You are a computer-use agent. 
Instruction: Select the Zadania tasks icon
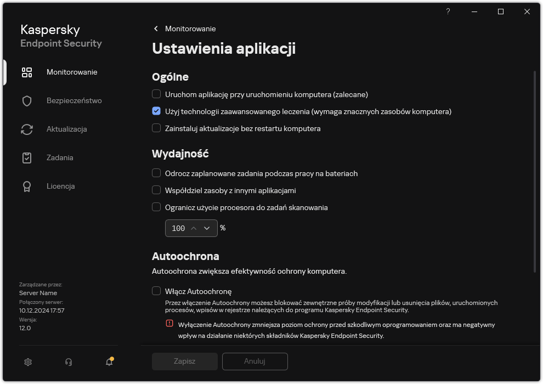26,157
